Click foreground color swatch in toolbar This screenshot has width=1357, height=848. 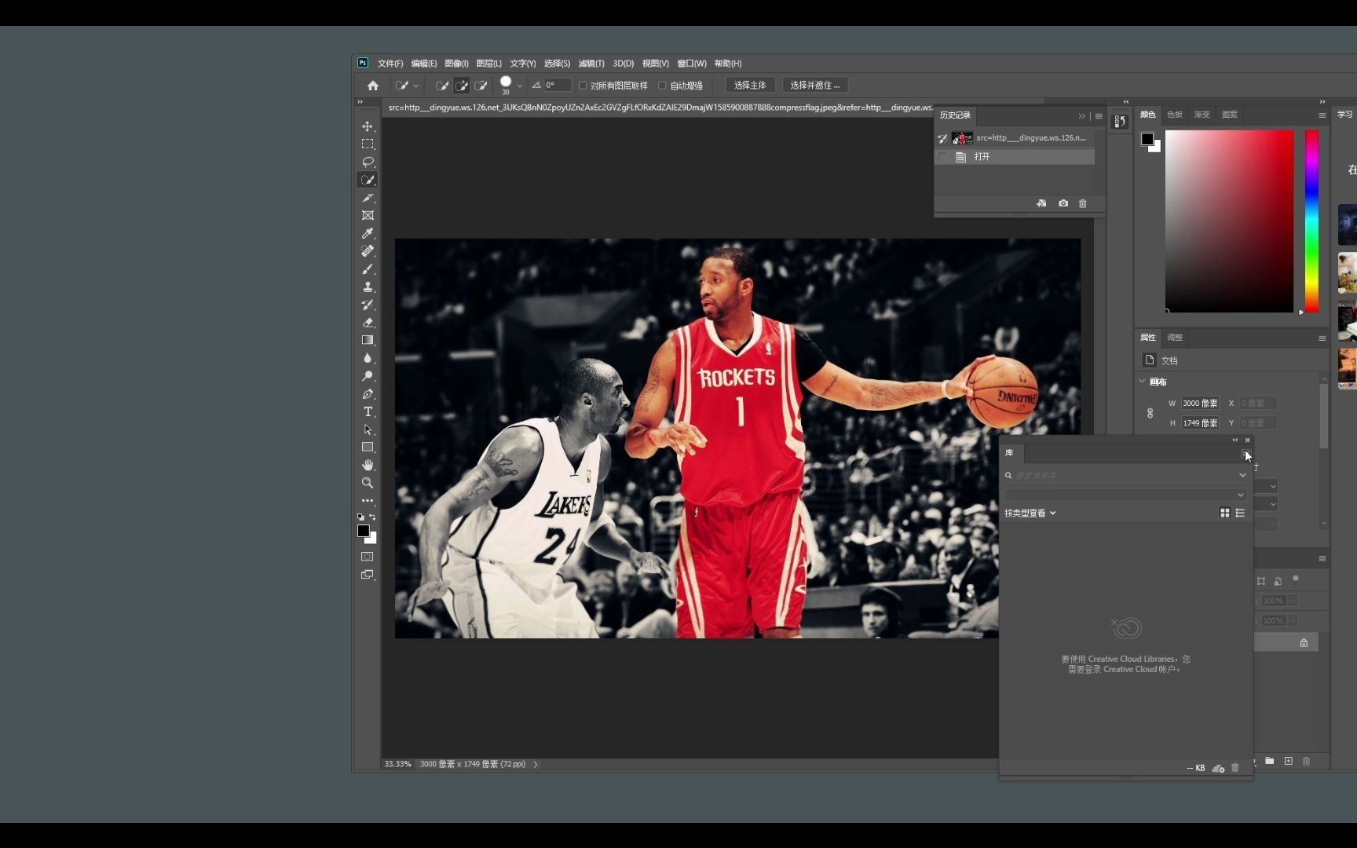pyautogui.click(x=364, y=531)
